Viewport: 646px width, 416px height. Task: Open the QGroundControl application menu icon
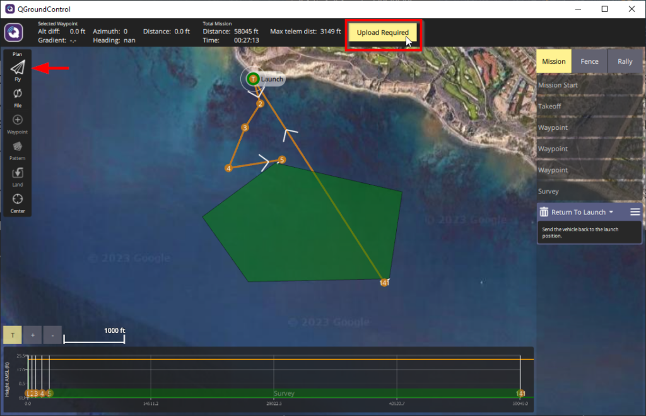point(14,32)
